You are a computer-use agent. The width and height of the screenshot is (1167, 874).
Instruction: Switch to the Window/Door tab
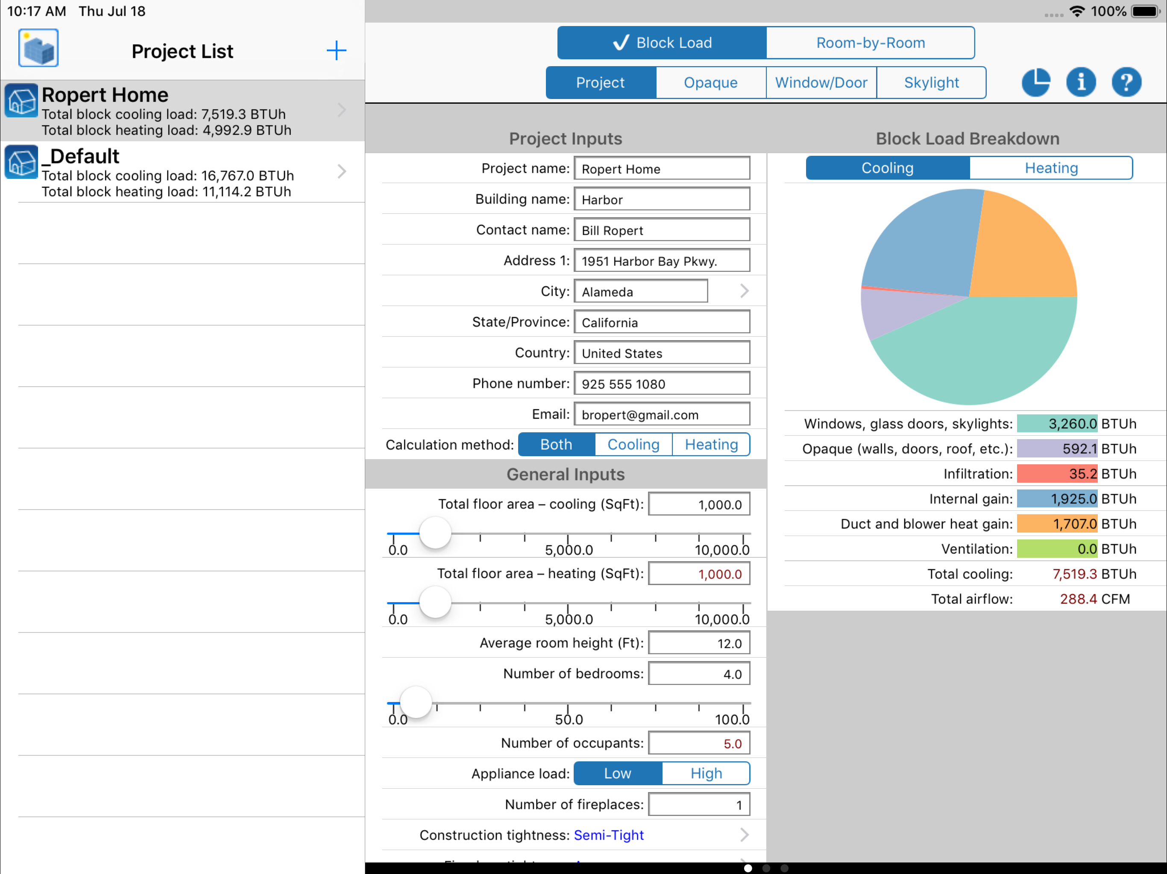tap(821, 83)
